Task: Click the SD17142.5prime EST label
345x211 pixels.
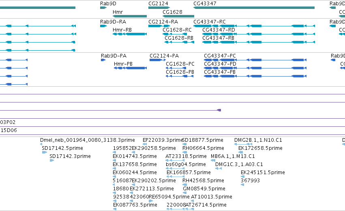Action: (x=62, y=148)
